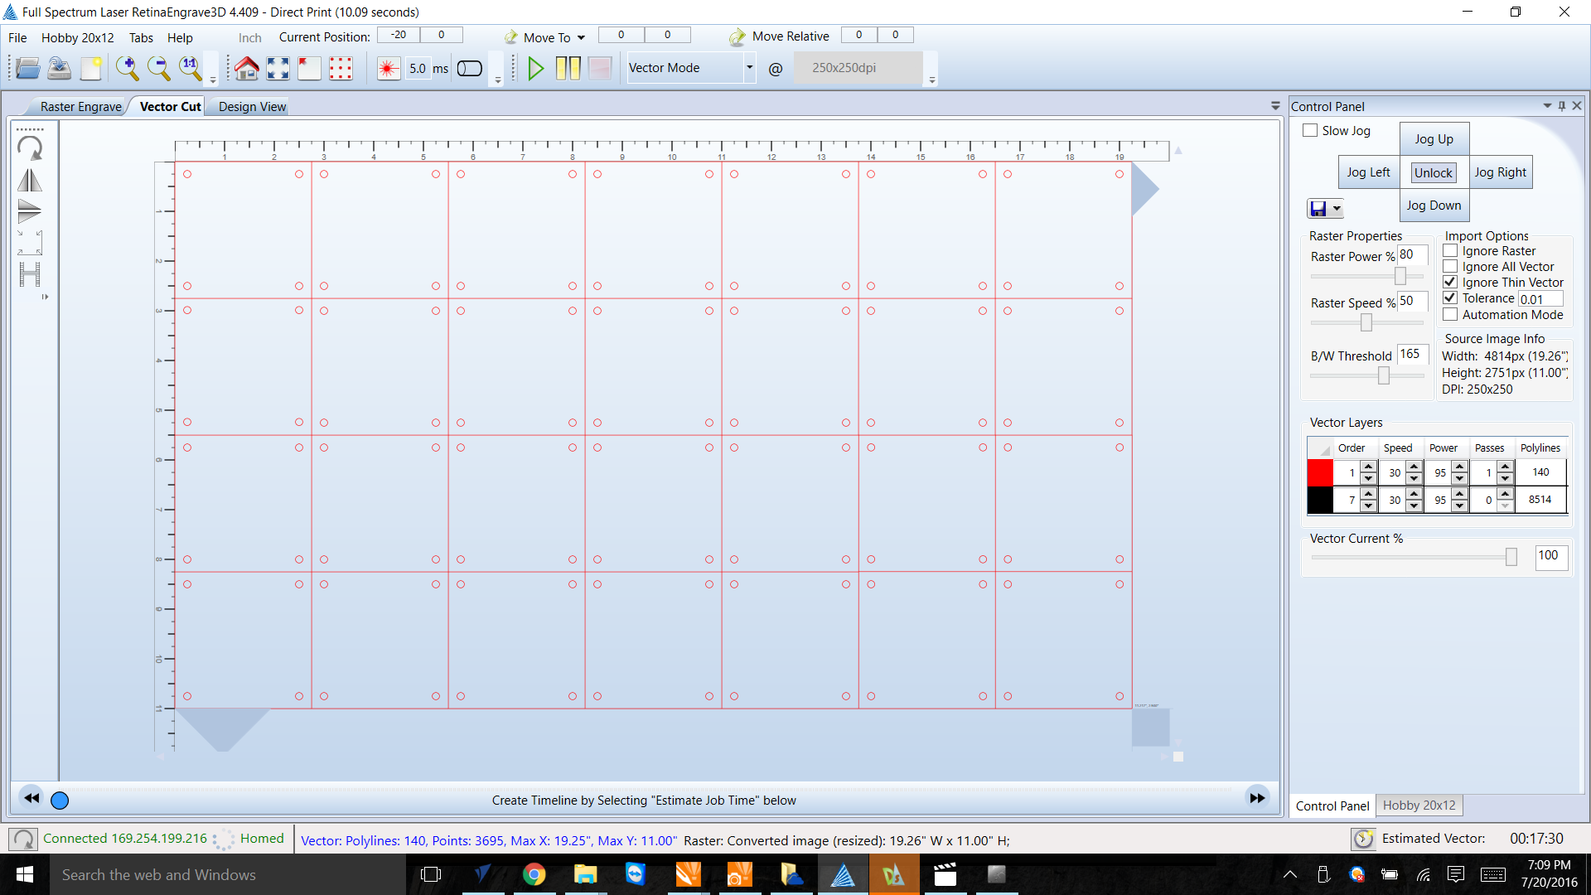Click the B/W Threshold value field
The width and height of the screenshot is (1591, 895).
point(1413,354)
